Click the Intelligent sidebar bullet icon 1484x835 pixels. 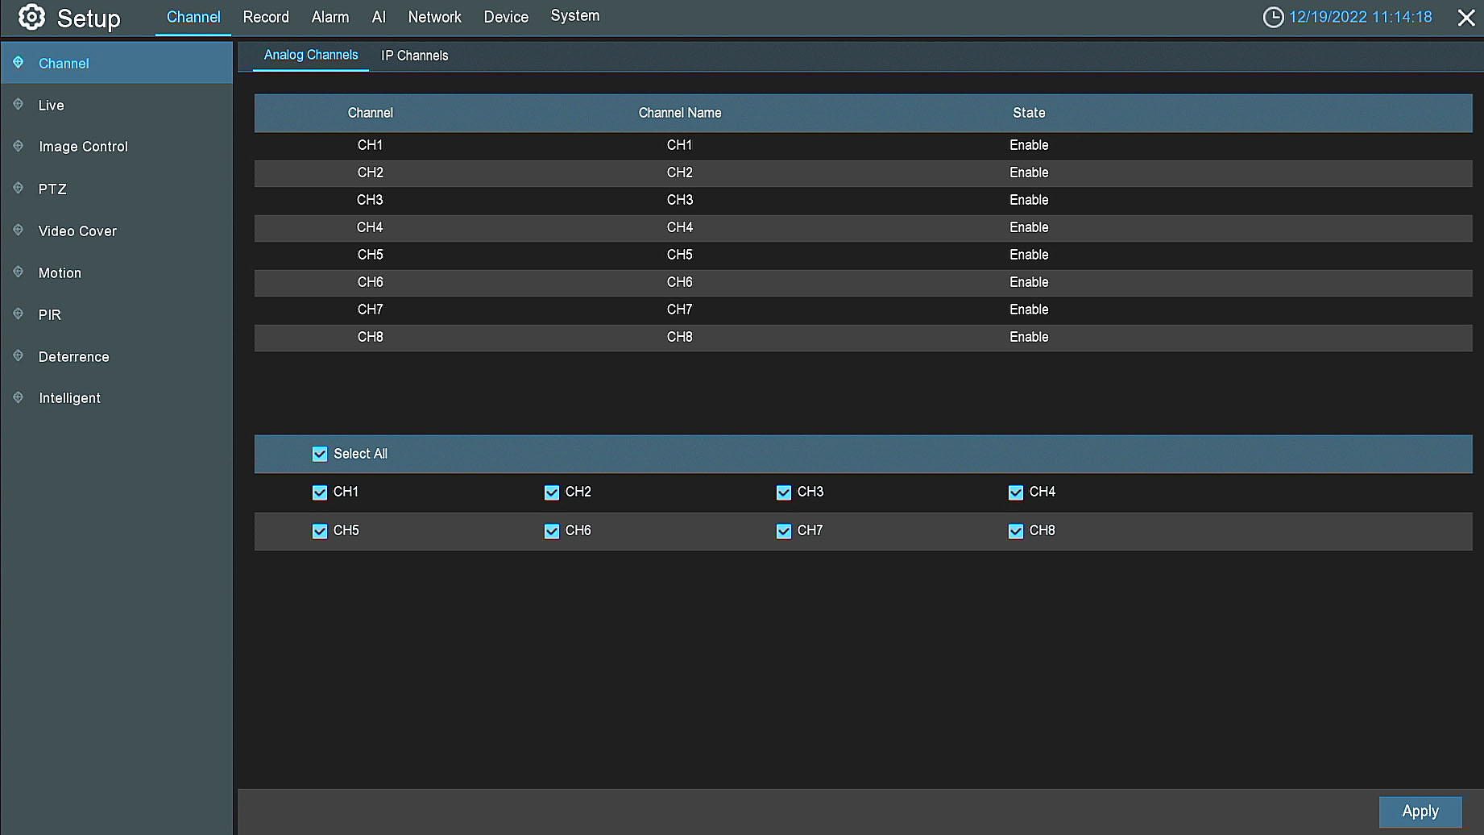(x=18, y=397)
